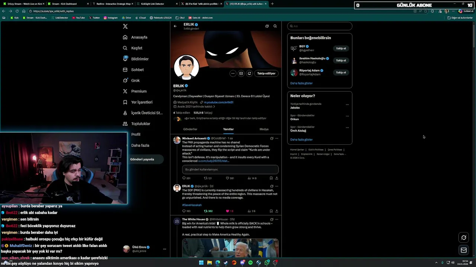This screenshot has width=476, height=267.
Task: Switch to Medya tab
Action: click(264, 129)
